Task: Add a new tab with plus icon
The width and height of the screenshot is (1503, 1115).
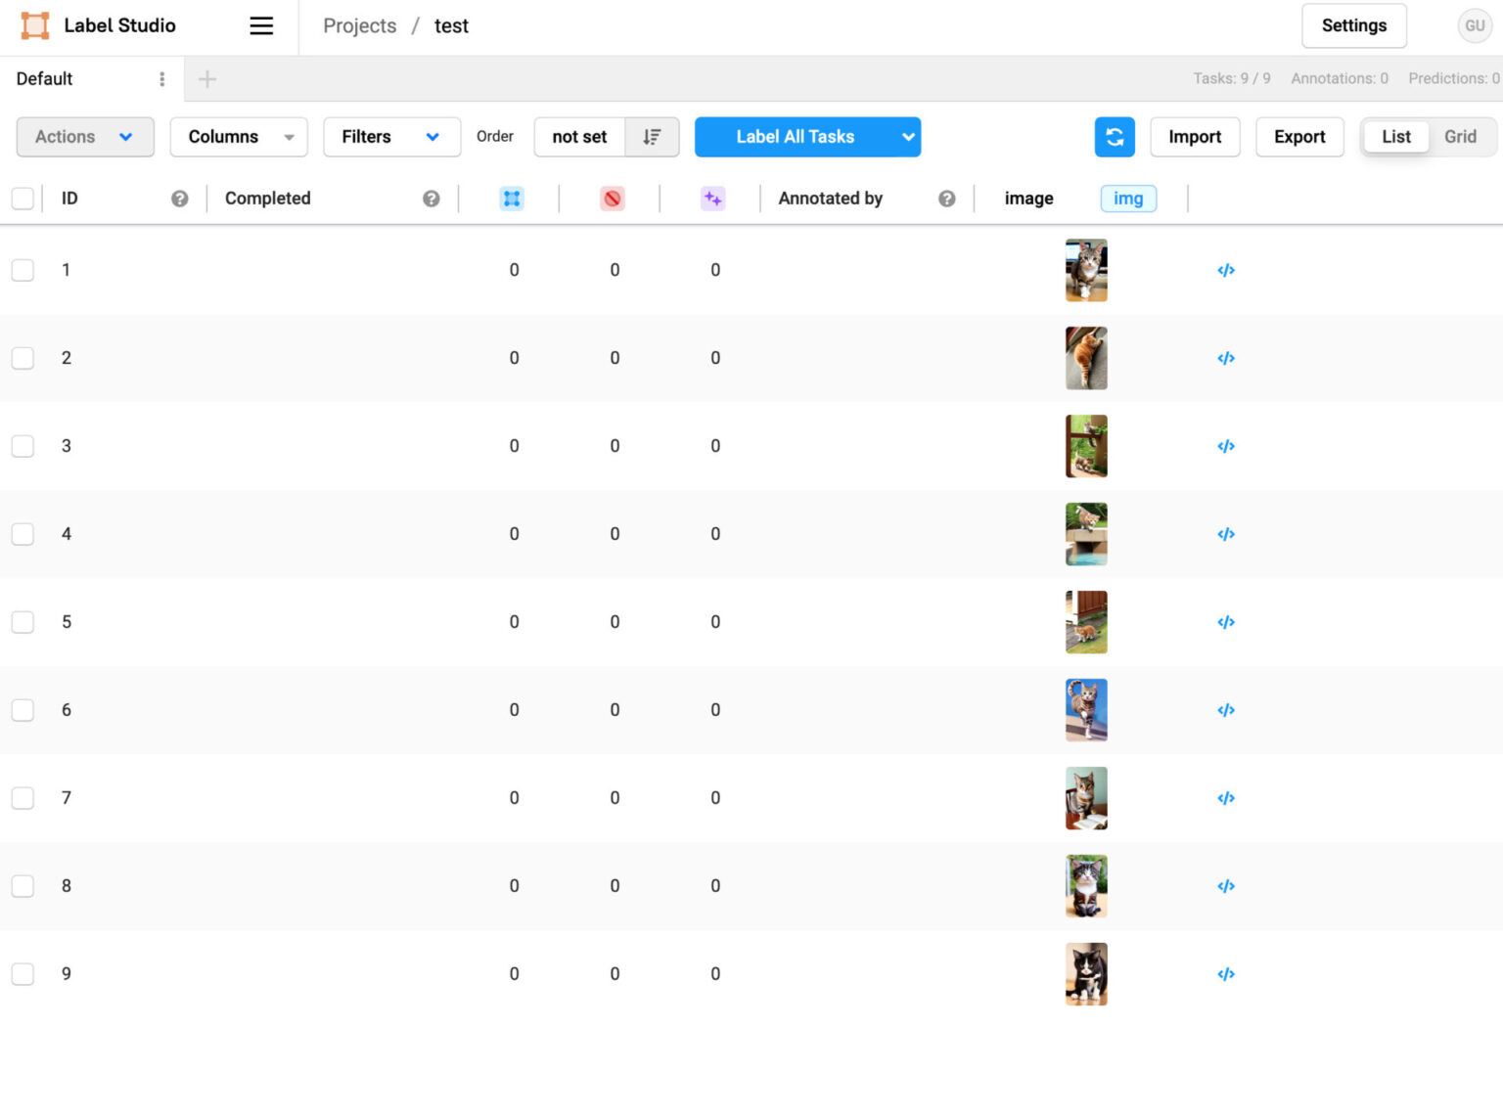Action: tap(206, 79)
